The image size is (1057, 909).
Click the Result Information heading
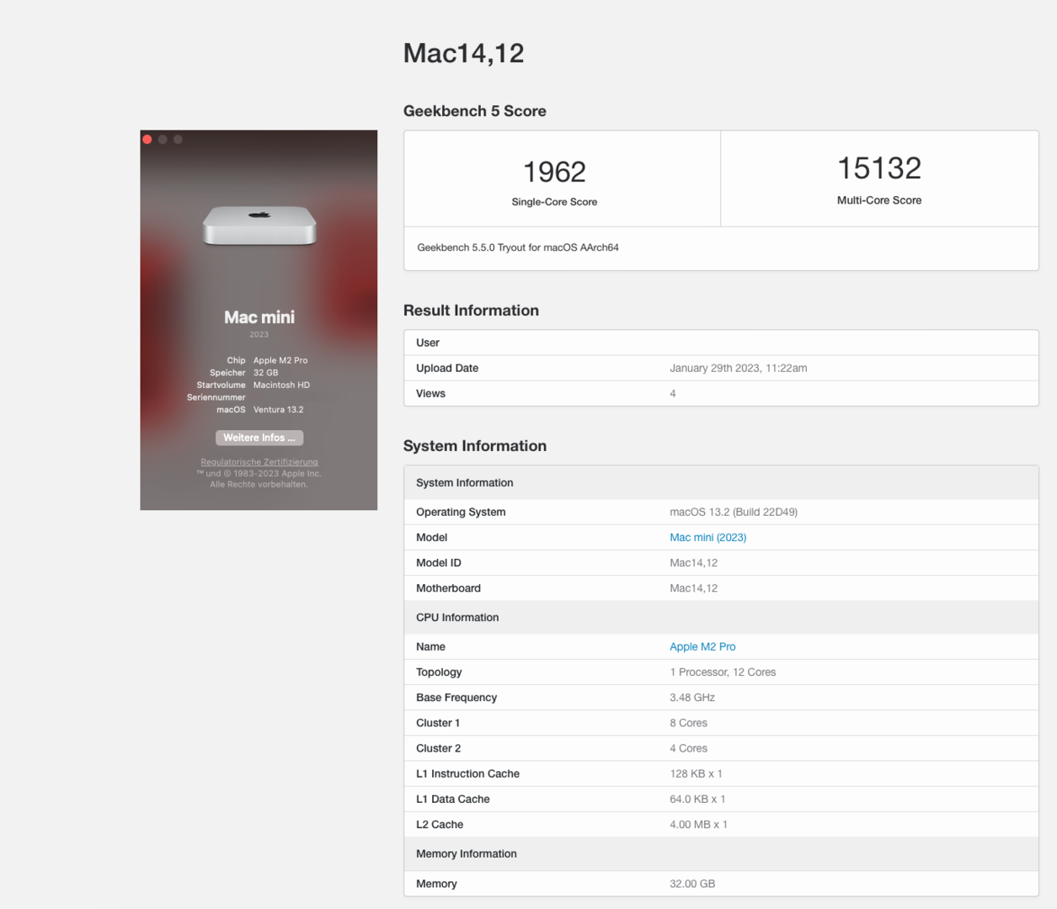click(472, 311)
